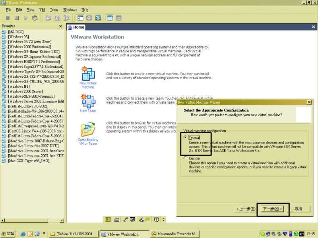Click the Power Off stop toolbar icon
The width and height of the screenshot is (318, 238).
click(x=8, y=18)
